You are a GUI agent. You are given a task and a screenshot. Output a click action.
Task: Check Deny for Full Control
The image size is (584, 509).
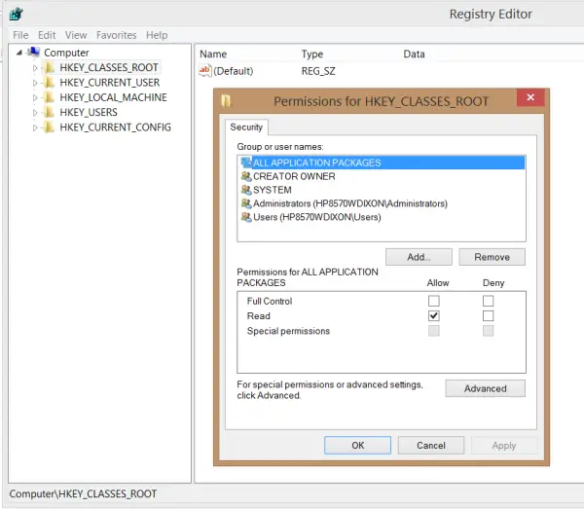pos(488,301)
